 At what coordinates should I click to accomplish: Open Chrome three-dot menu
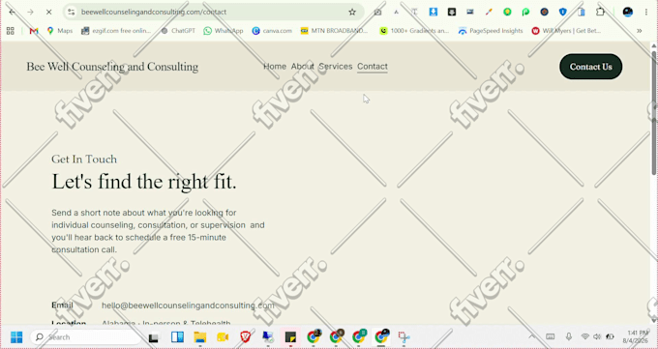pyautogui.click(x=646, y=13)
